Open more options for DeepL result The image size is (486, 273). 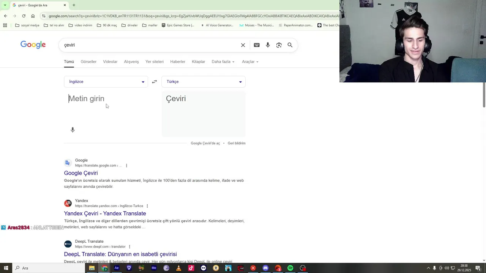point(129,247)
